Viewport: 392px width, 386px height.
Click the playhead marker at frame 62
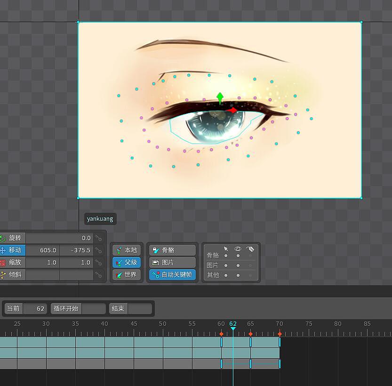point(233,328)
